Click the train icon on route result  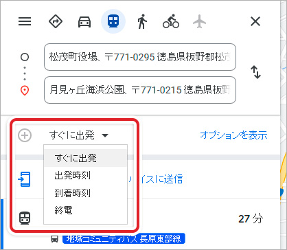point(25,218)
